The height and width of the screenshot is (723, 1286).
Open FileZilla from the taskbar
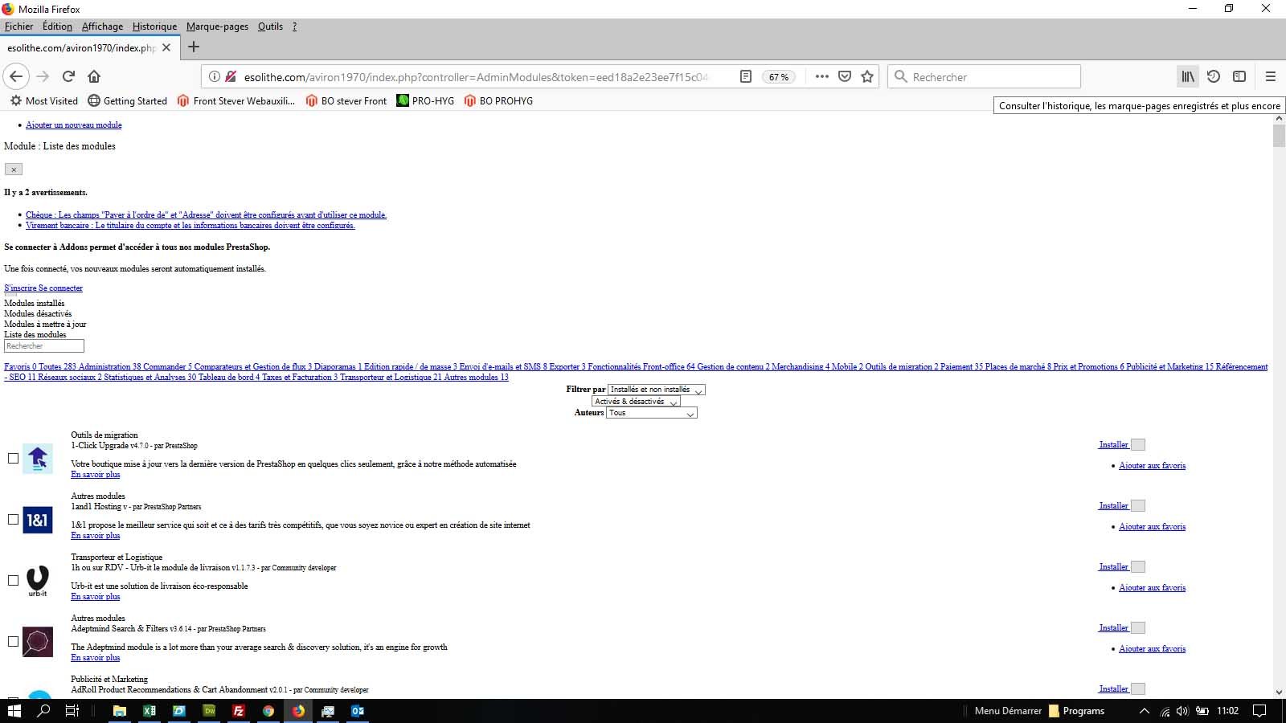point(239,711)
